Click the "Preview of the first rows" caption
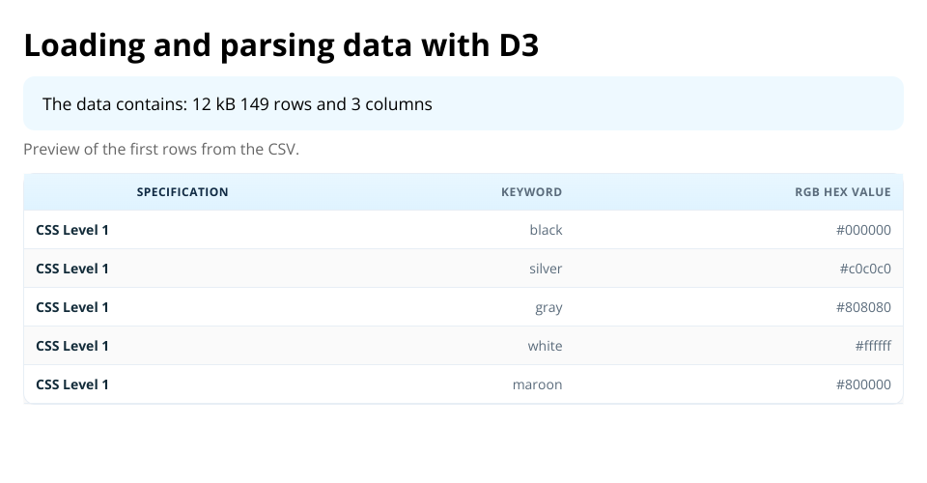This screenshot has width=927, height=483. coord(161,150)
